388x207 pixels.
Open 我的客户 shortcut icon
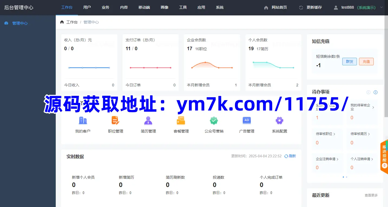(83, 120)
